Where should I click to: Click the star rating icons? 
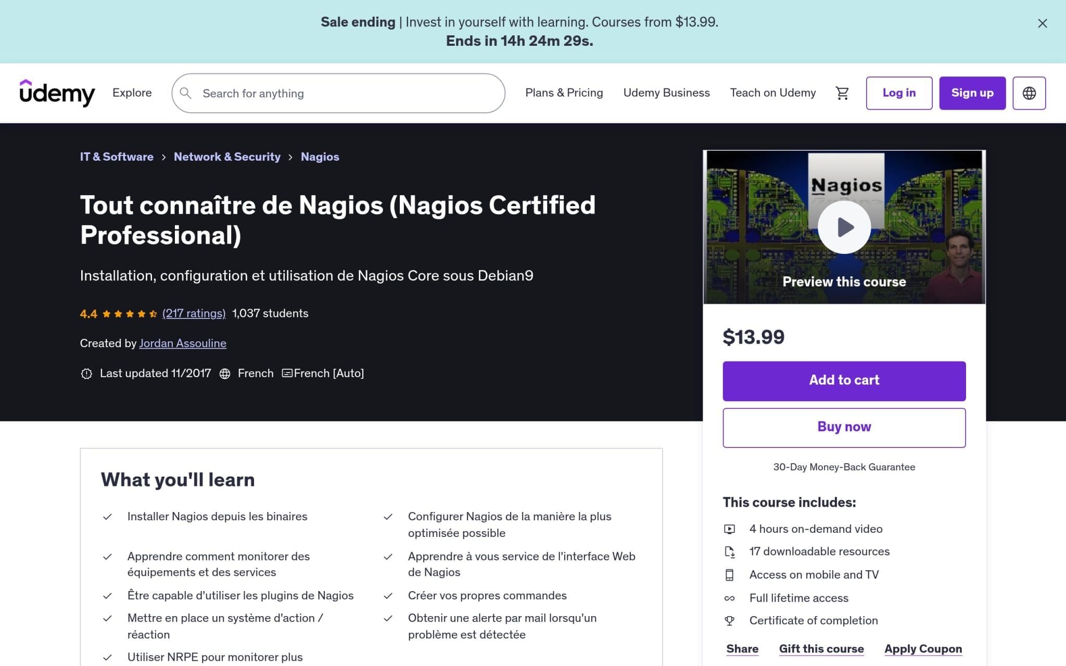(130, 314)
